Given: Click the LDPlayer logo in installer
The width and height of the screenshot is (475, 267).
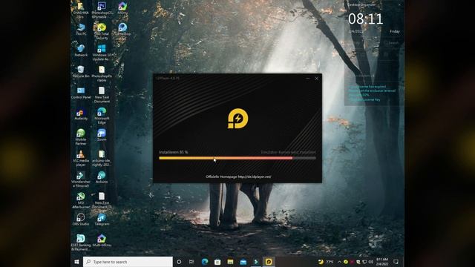Looking at the screenshot, I should coord(237,119).
